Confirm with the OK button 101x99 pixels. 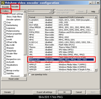tap(65, 92)
